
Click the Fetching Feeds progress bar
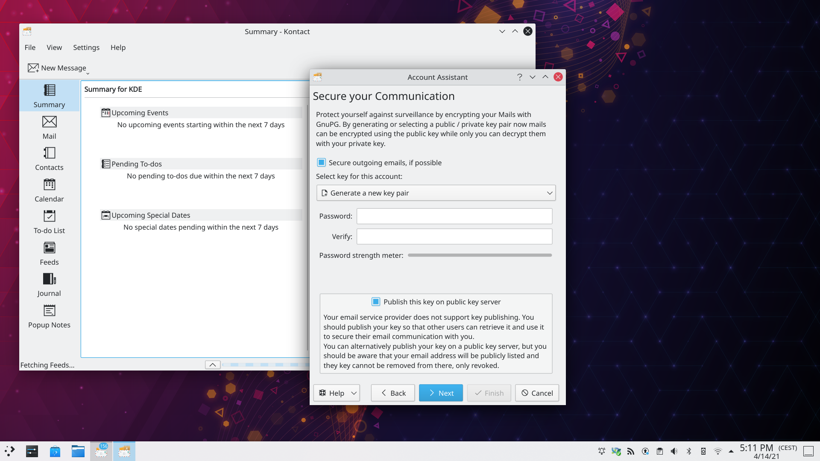(x=265, y=365)
